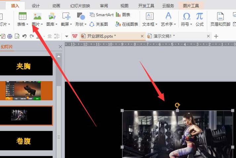Open 在线图表 online charts
Viewport: 236px width, 158px height.
coord(127,24)
